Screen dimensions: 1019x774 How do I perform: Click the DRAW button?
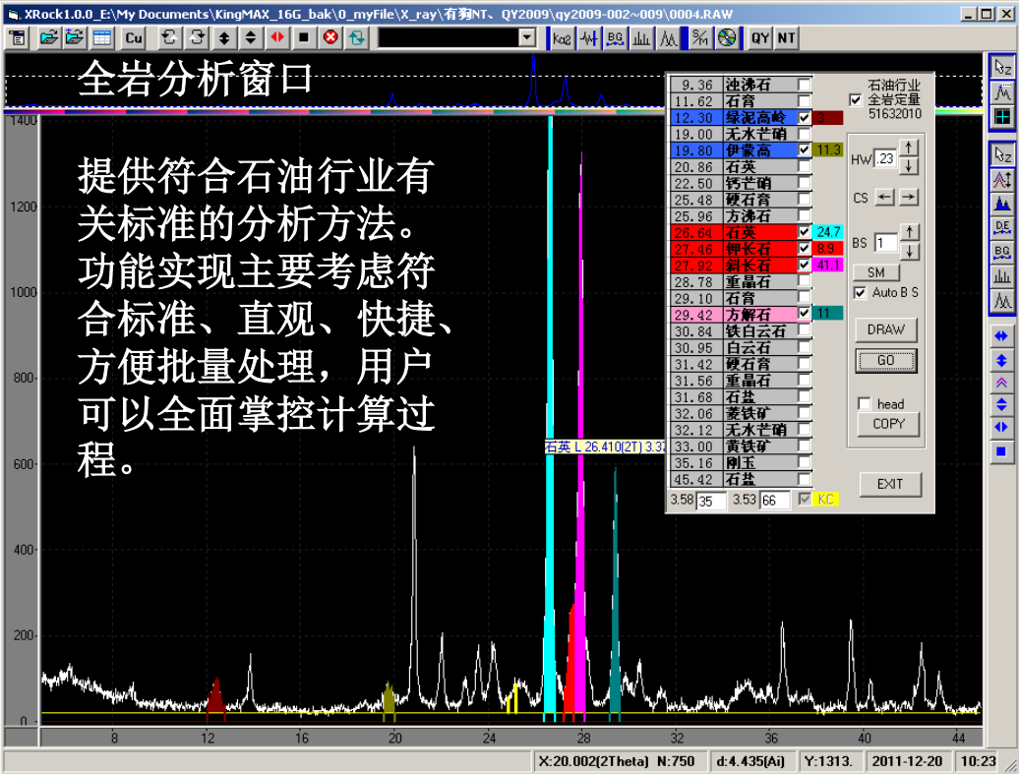click(x=885, y=329)
